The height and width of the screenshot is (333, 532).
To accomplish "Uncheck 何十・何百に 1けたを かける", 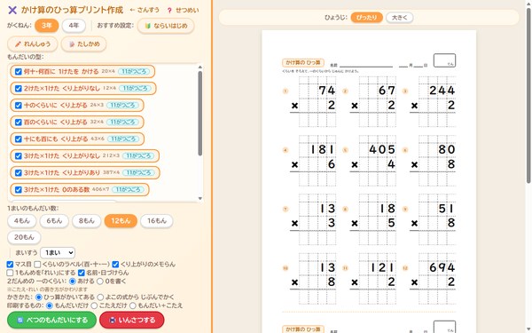I will 19,71.
